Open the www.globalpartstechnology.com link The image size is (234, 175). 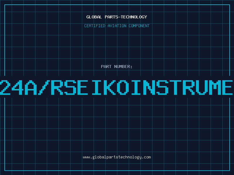(x=117, y=157)
